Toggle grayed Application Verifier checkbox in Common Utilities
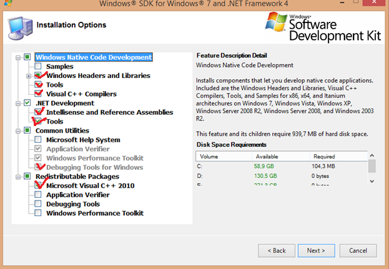This screenshot has width=389, height=269. tap(38, 149)
